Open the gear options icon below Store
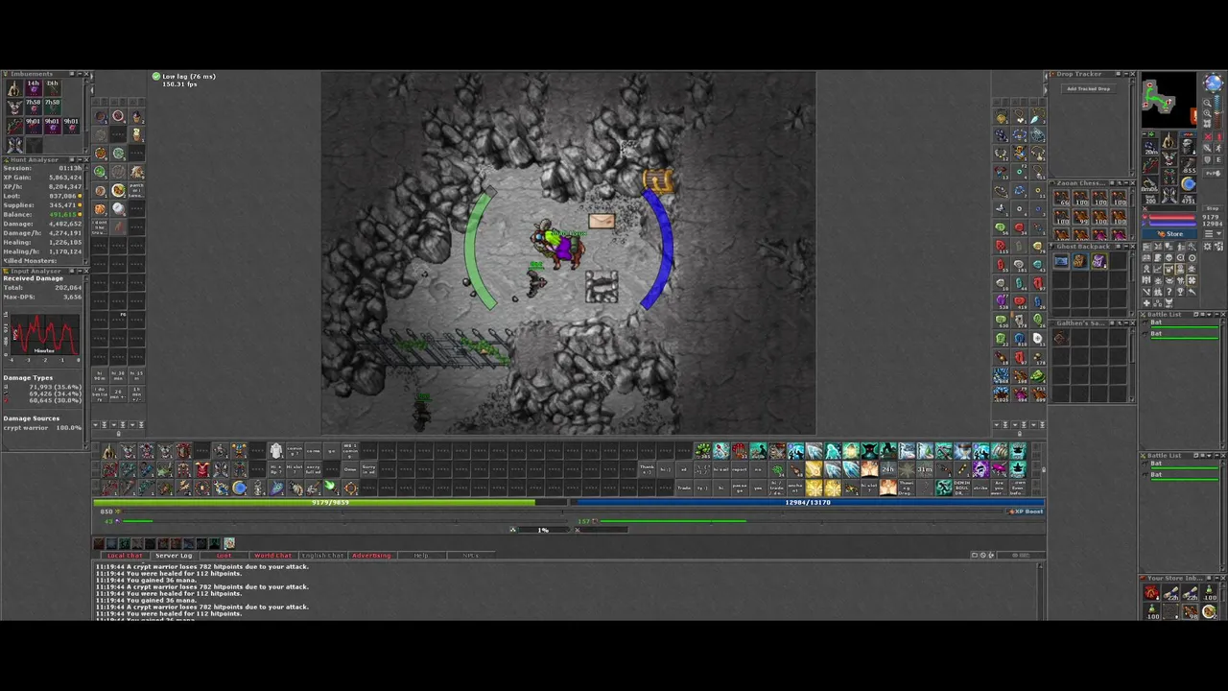 pyautogui.click(x=1208, y=246)
